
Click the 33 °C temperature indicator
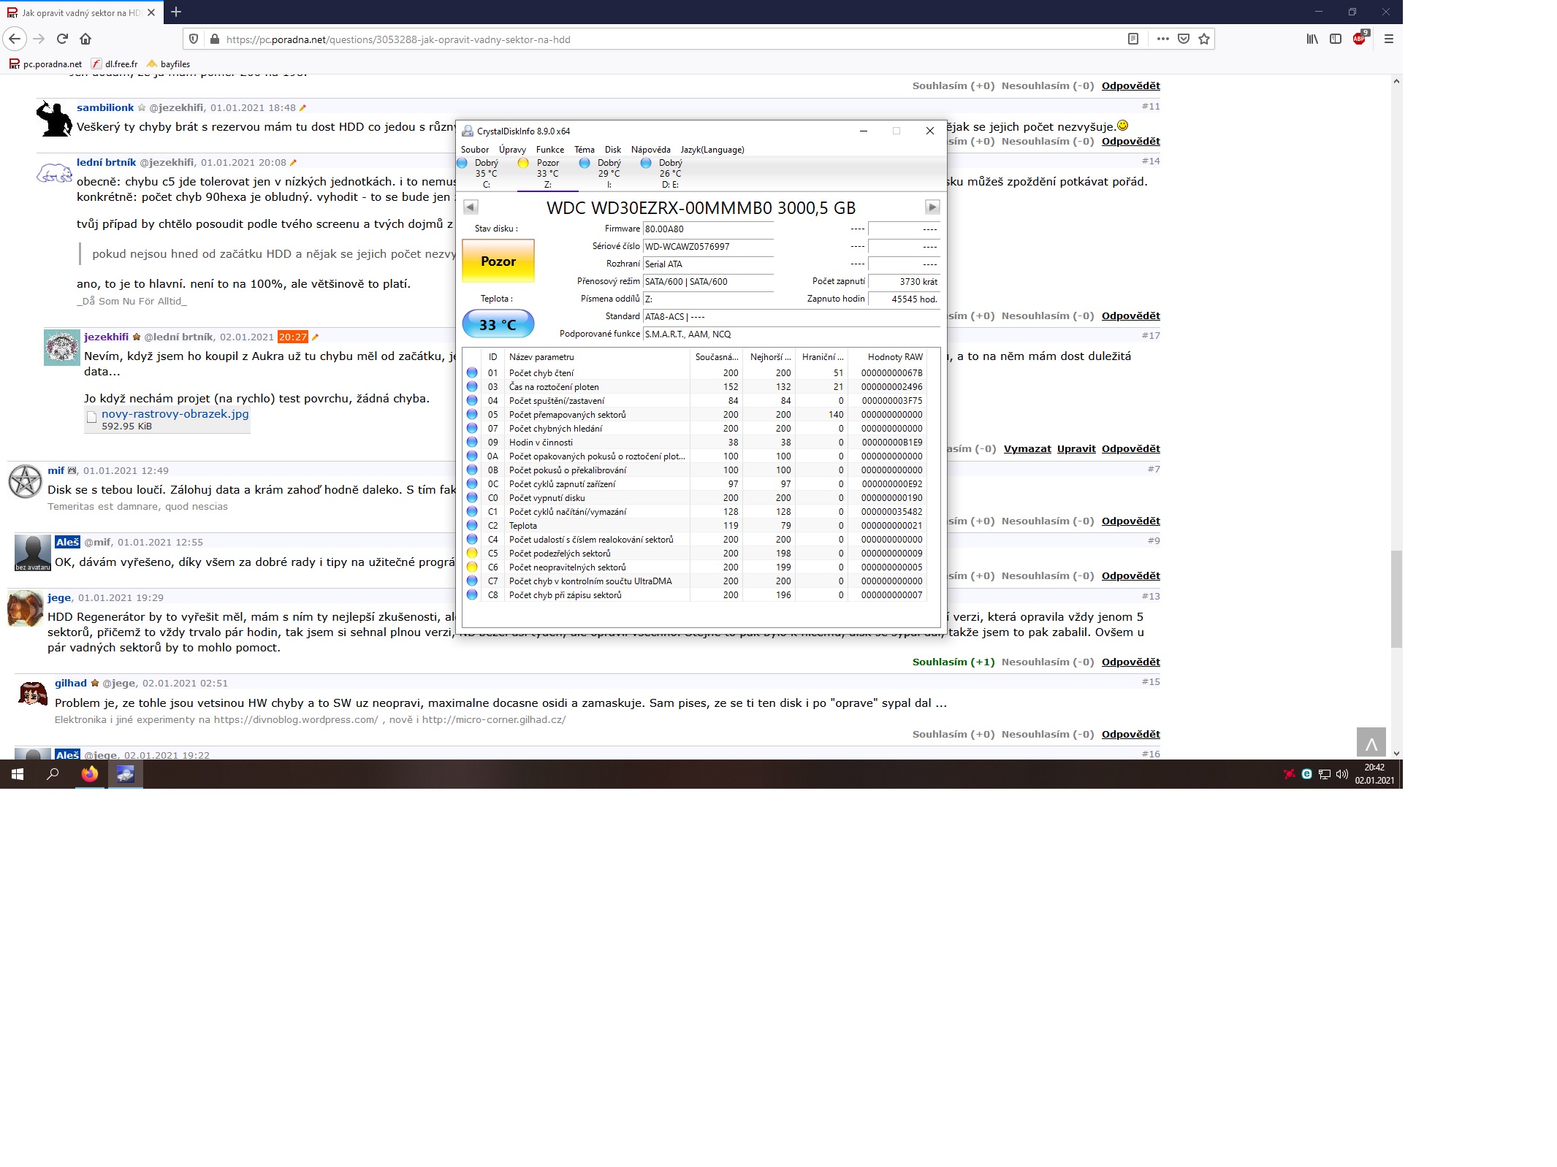coord(498,324)
